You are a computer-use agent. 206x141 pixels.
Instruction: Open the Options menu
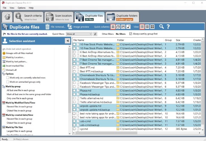click(x=22, y=8)
